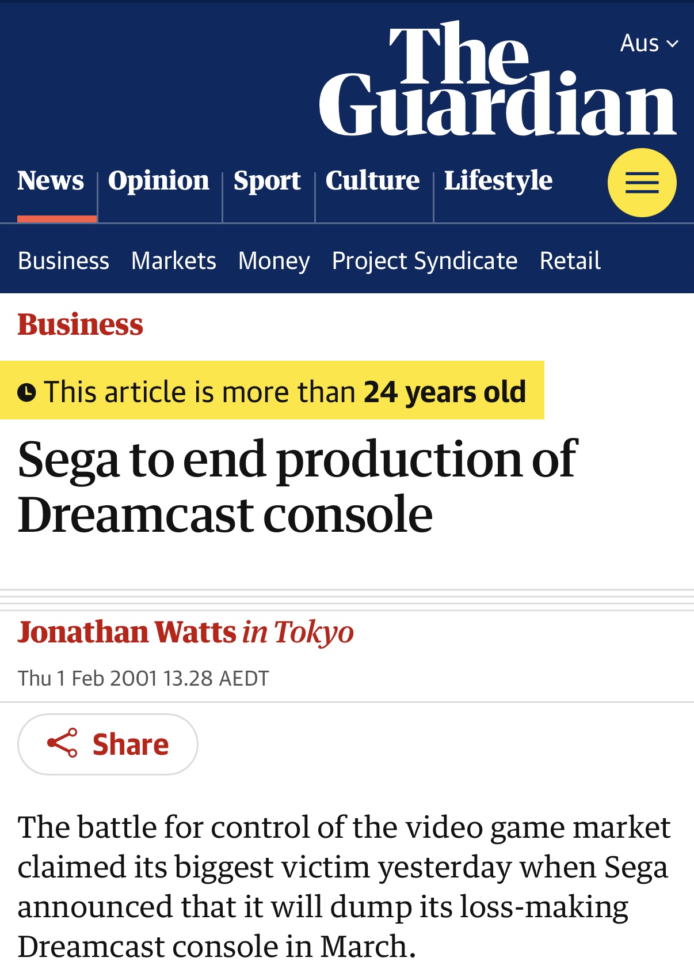Switch to the Culture tab
694x976 pixels.
(372, 180)
